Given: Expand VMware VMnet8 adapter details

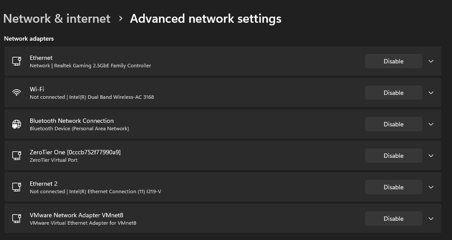Looking at the screenshot, I should 431,219.
